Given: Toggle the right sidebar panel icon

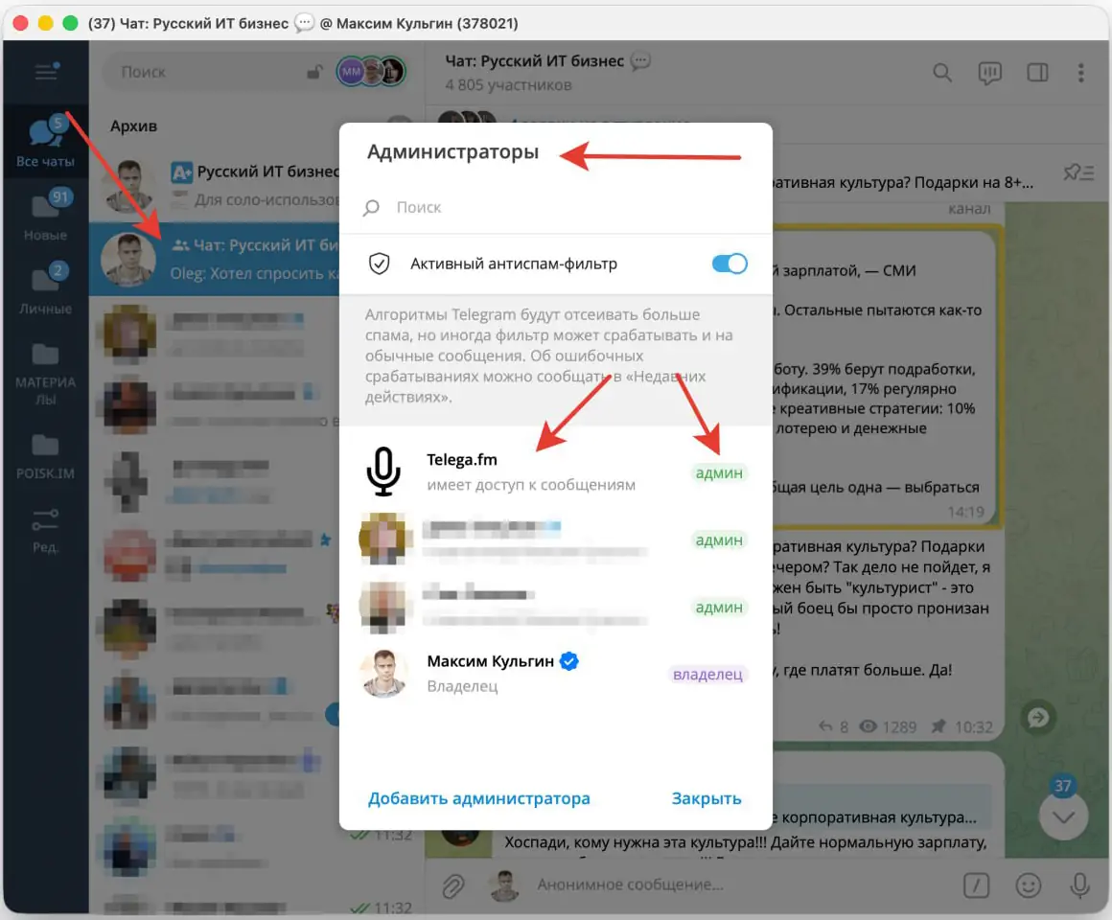Looking at the screenshot, I should pyautogui.click(x=1036, y=73).
